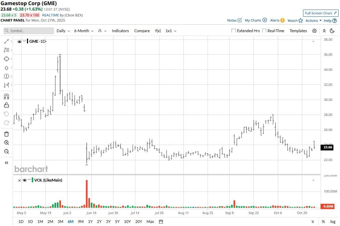Open the date range calendar picker

[161, 222]
